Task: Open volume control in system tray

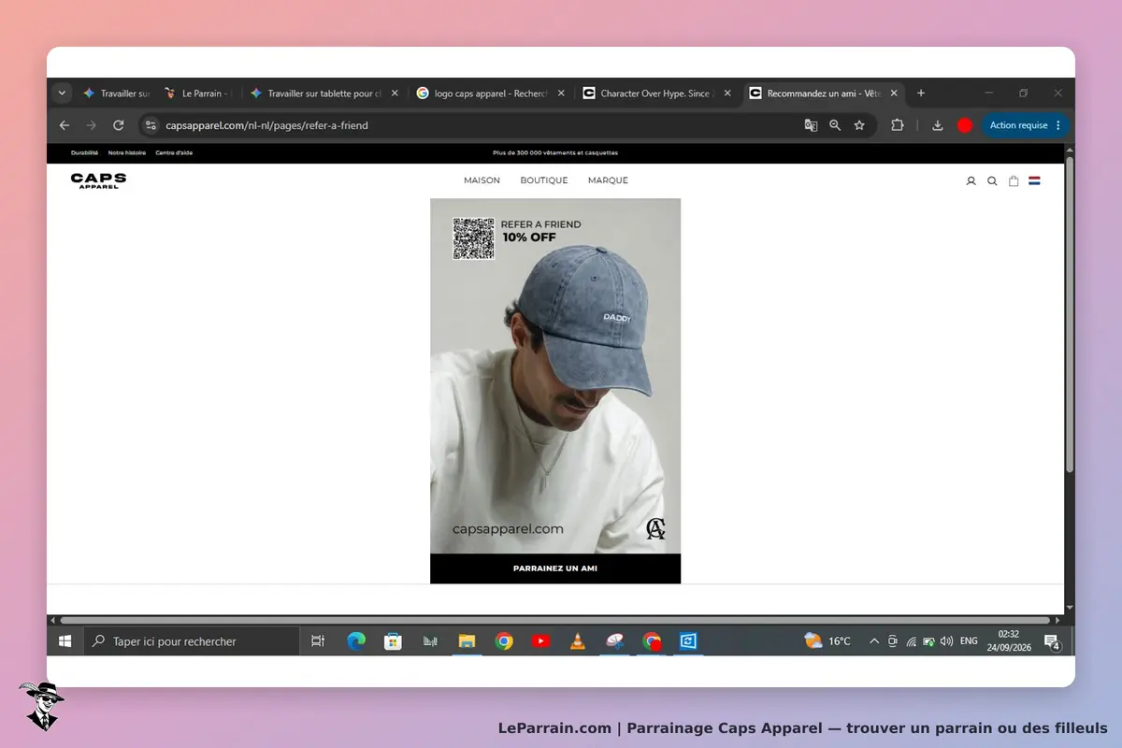Action: [x=946, y=641]
